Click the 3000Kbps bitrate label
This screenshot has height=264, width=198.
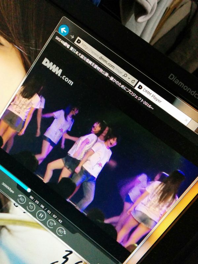[8, 187]
